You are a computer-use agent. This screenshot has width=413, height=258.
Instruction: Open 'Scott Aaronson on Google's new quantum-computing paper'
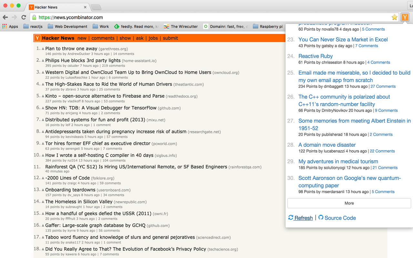pyautogui.click(x=349, y=182)
